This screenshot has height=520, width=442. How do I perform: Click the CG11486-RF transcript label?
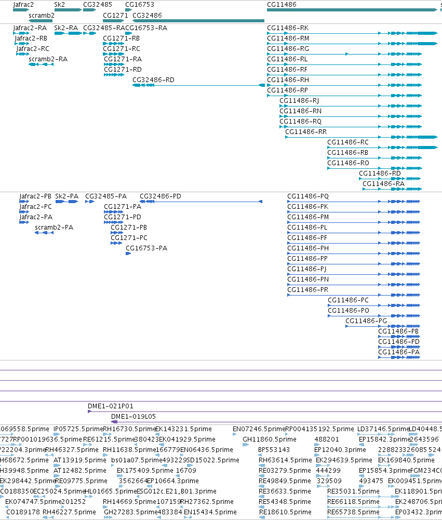pos(287,69)
